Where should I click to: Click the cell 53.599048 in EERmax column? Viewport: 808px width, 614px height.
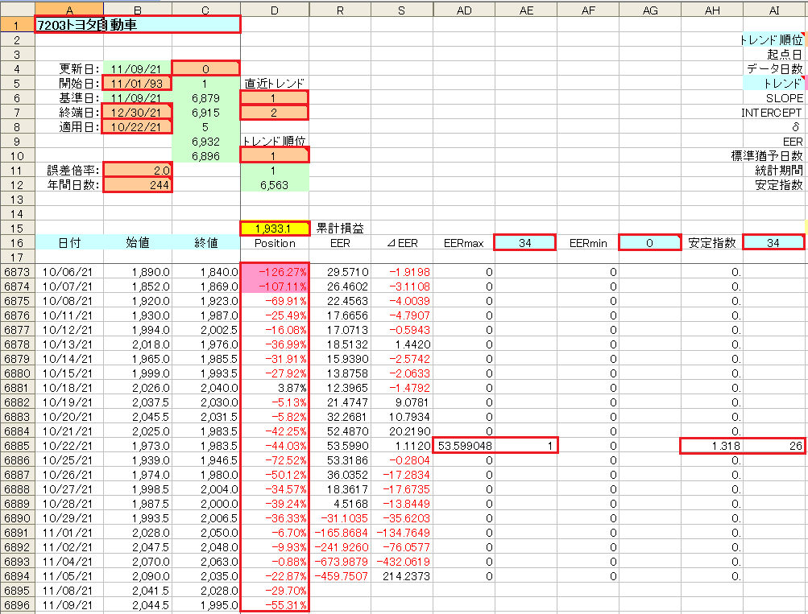(x=464, y=446)
